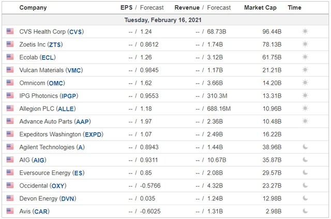Click the US flag icon beside Occidental

pos(10,185)
